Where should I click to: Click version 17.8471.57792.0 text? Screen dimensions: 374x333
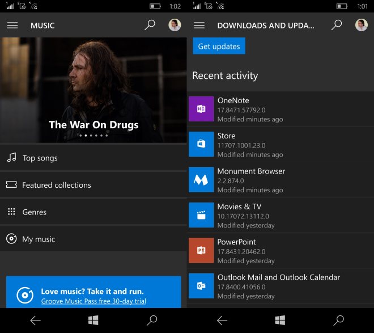tap(241, 110)
